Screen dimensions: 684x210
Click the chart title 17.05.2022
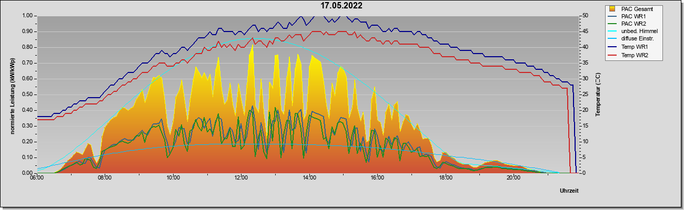(x=341, y=6)
